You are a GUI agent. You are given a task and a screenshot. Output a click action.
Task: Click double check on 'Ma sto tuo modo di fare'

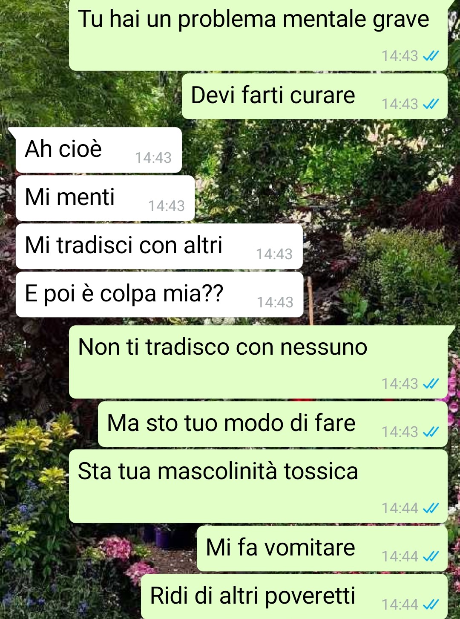click(431, 432)
